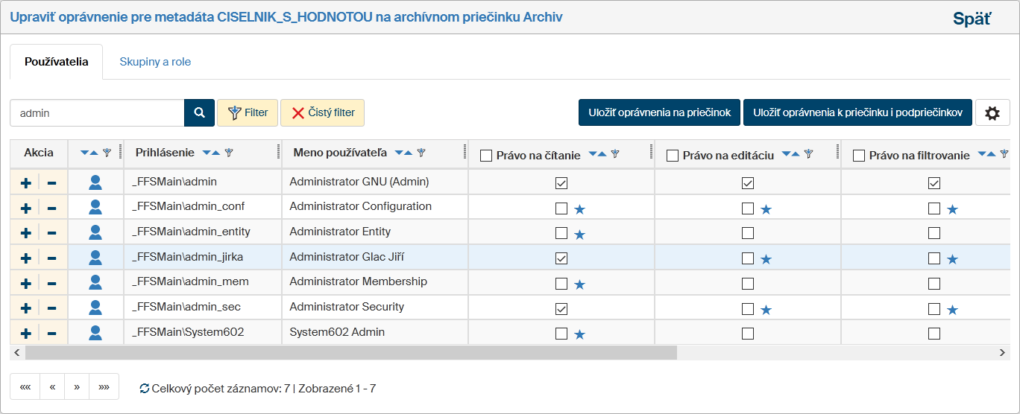Go to next page in pagination
The image size is (1020, 414).
(76, 387)
